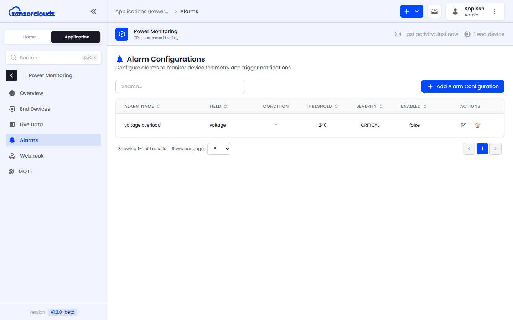
Task: Open Rows per page dropdown
Action: click(219, 149)
